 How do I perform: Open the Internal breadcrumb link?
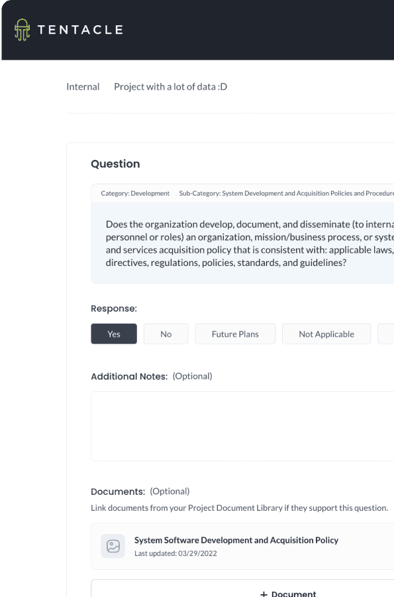click(83, 87)
